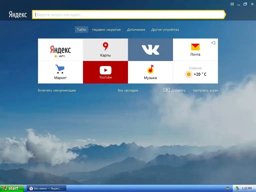Click the Windows start button

click(12, 188)
